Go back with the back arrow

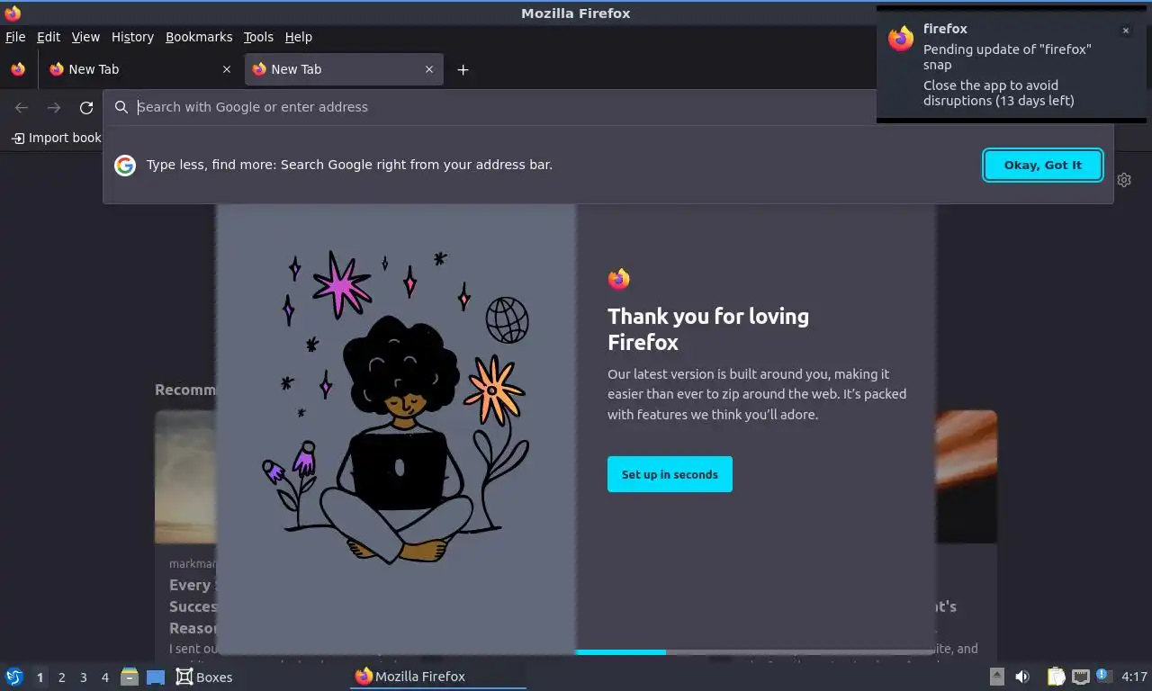(22, 108)
